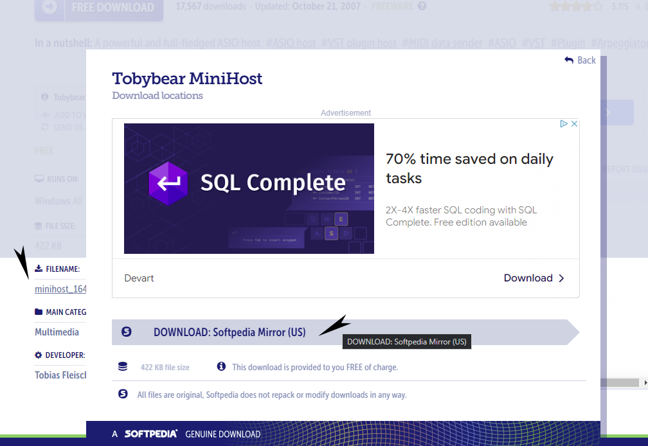Click the info icon beside free download note

222,366
